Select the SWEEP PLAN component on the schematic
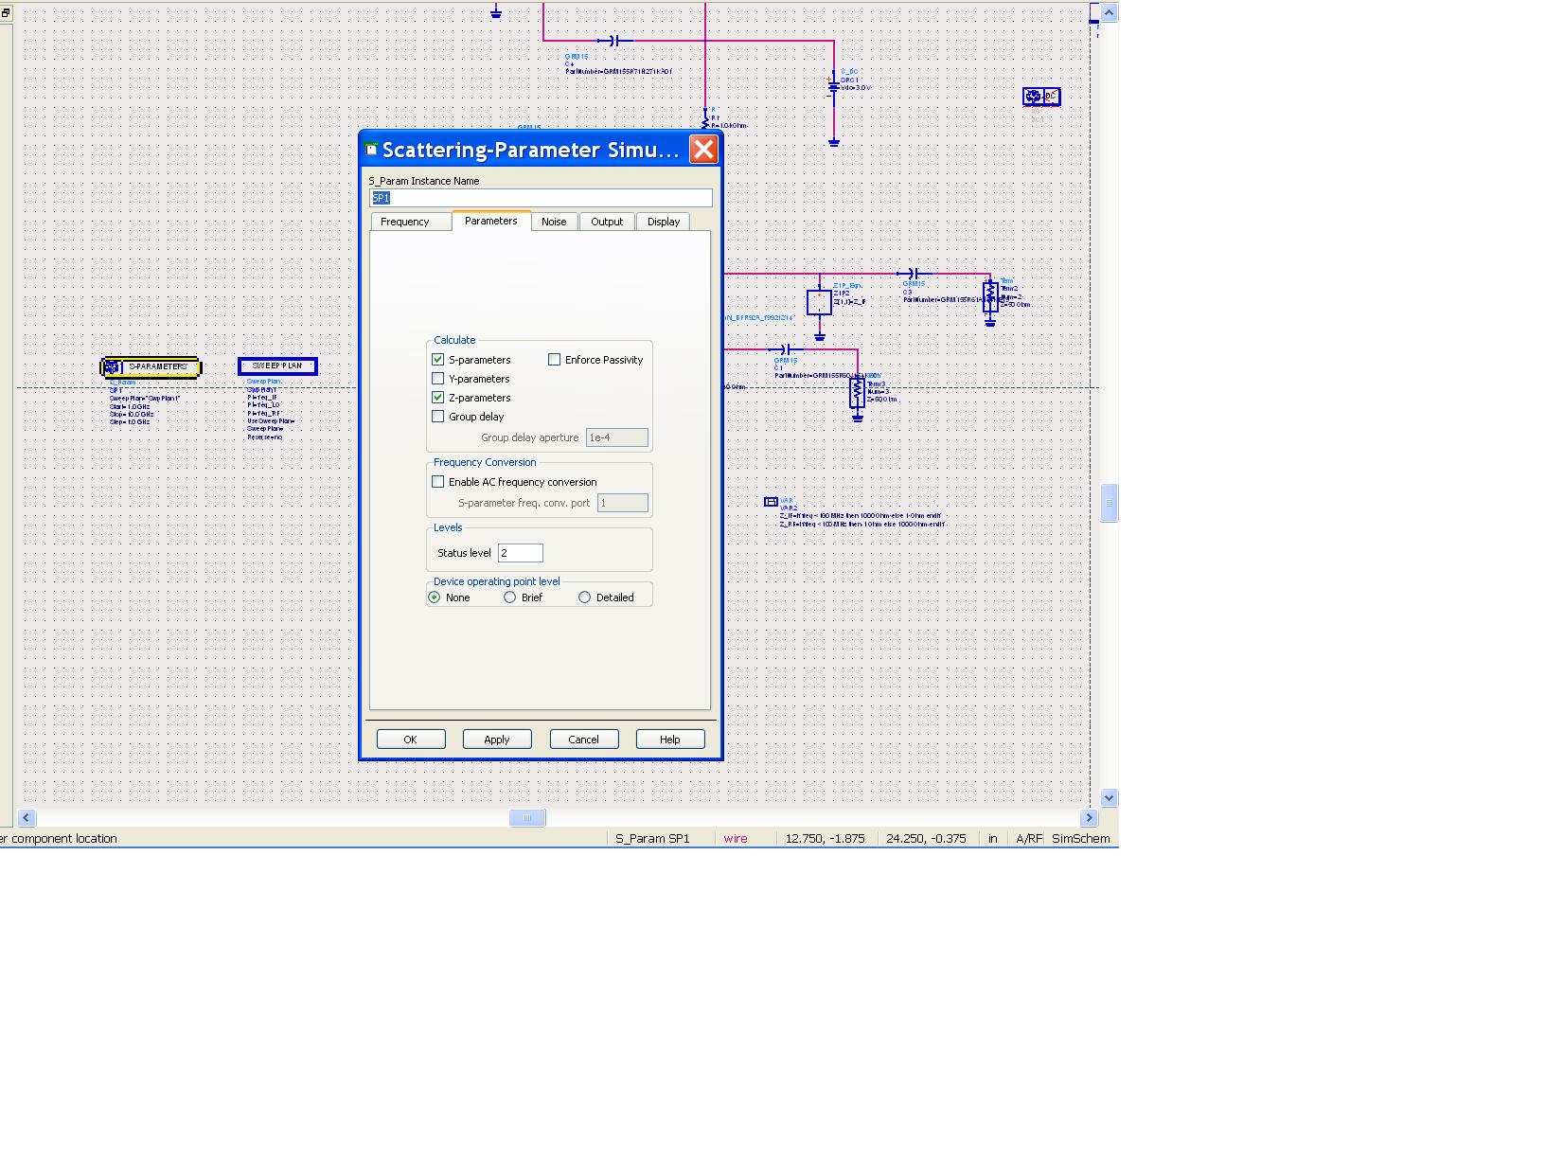This screenshot has width=1545, height=1159. (x=277, y=366)
